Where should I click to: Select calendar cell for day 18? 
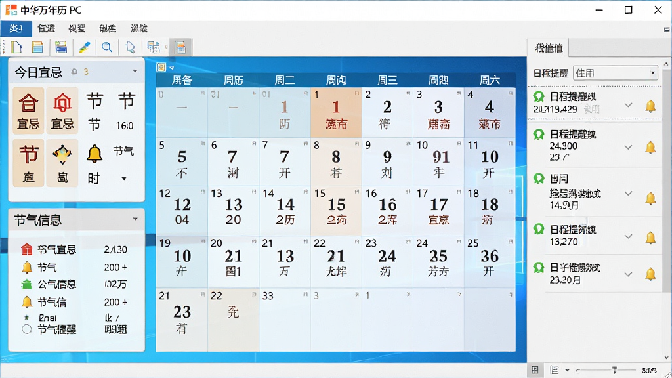tap(490, 211)
